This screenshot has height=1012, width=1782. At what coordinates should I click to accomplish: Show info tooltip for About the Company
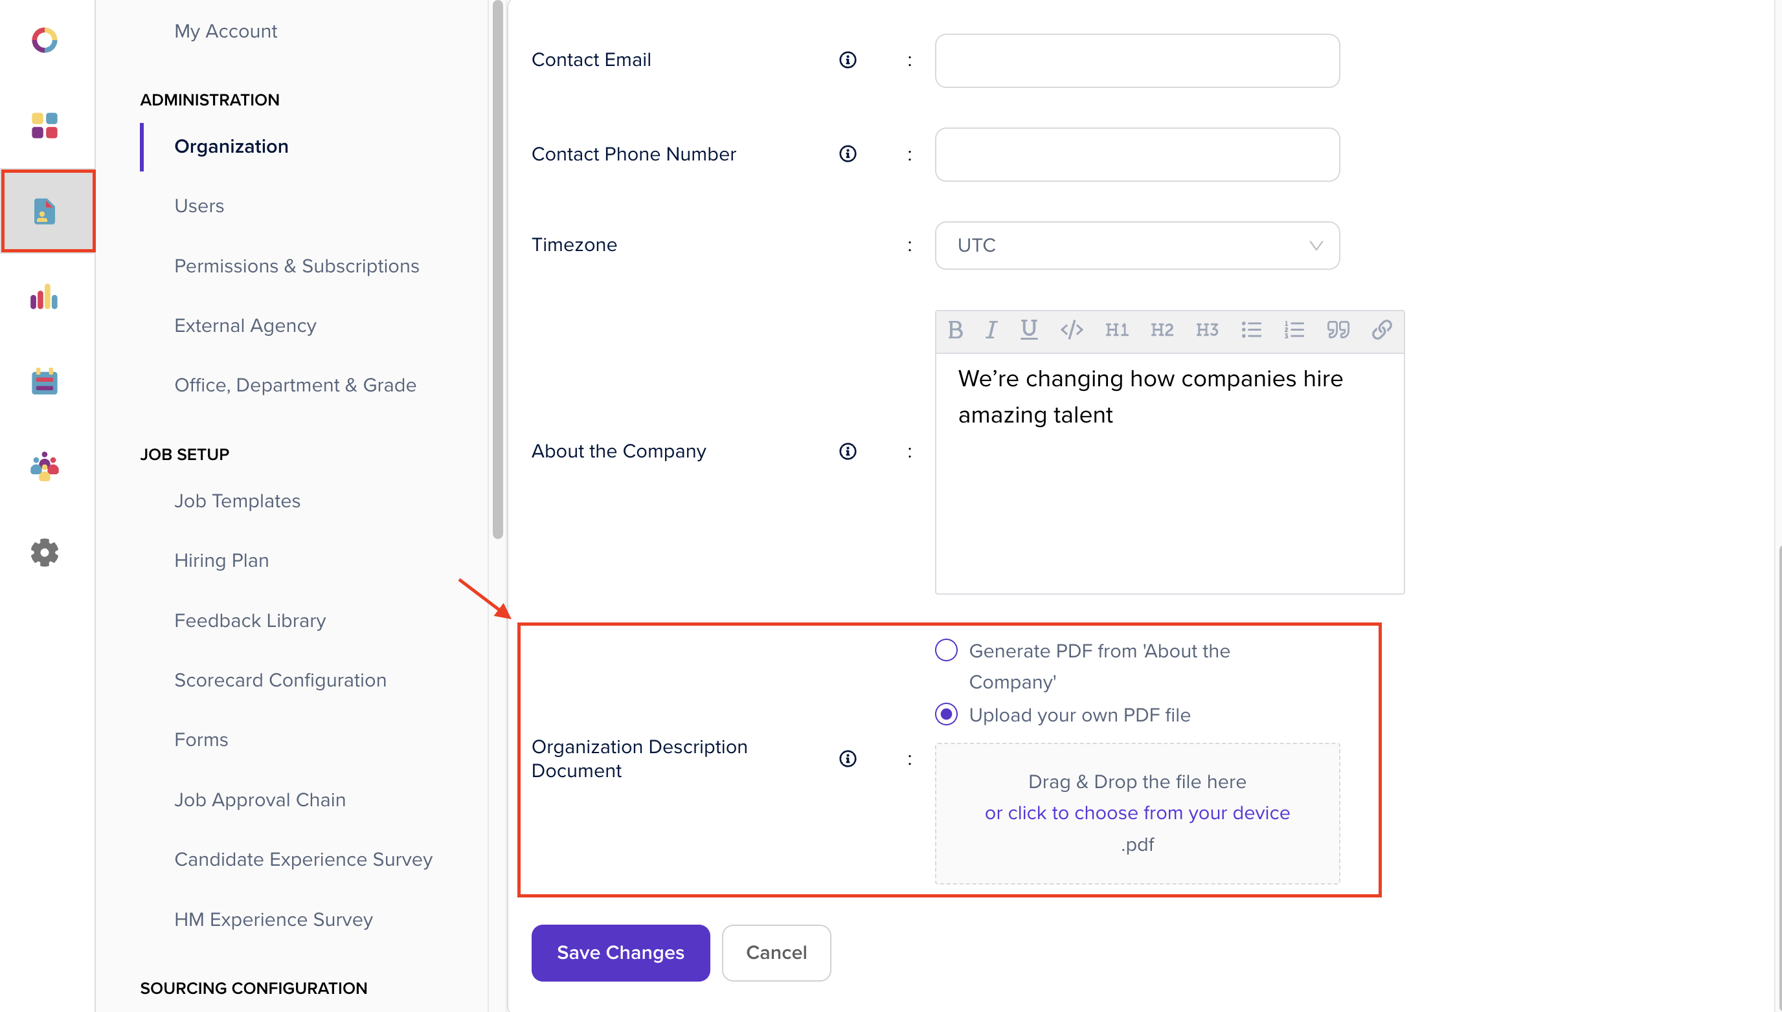(847, 451)
